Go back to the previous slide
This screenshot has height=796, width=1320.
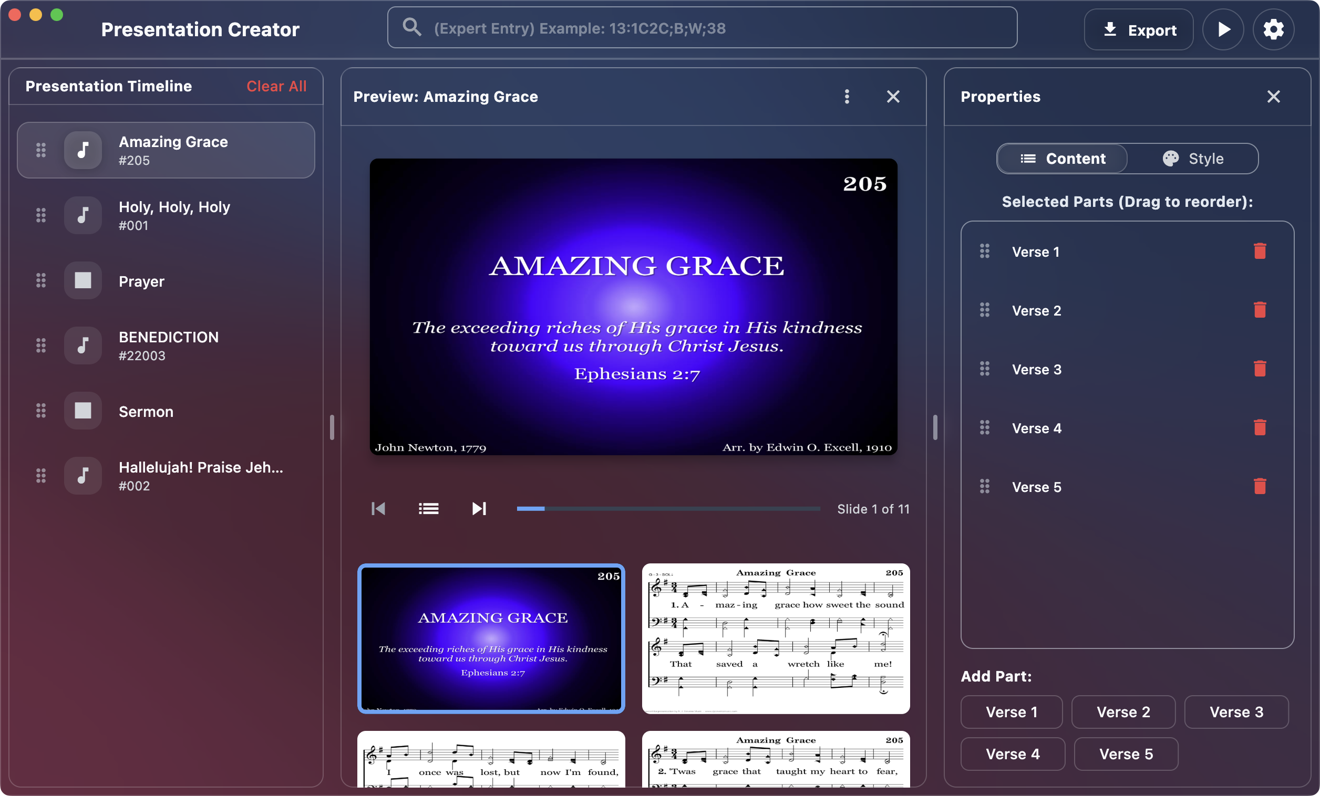(378, 509)
